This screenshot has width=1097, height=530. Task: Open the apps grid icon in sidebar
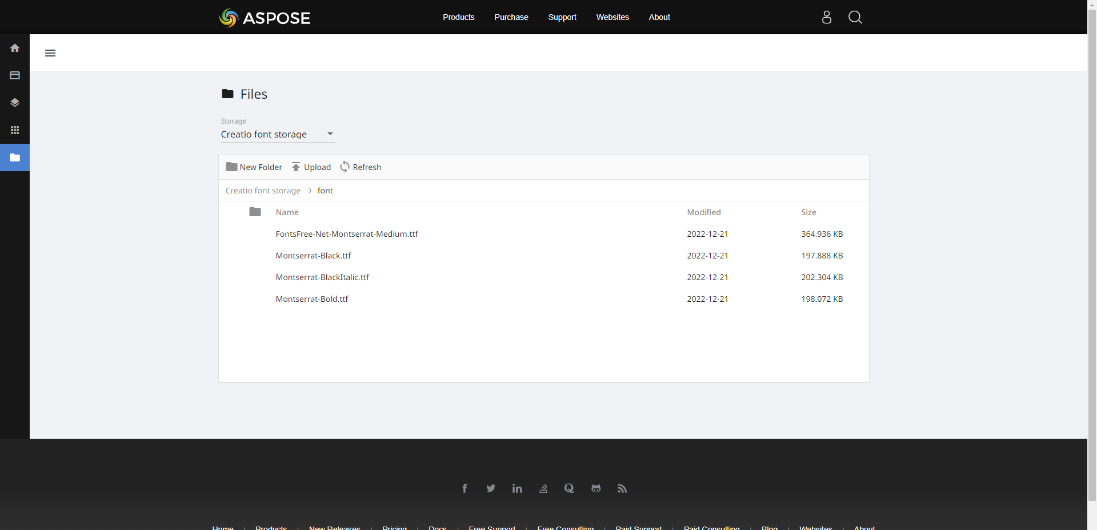pos(14,130)
